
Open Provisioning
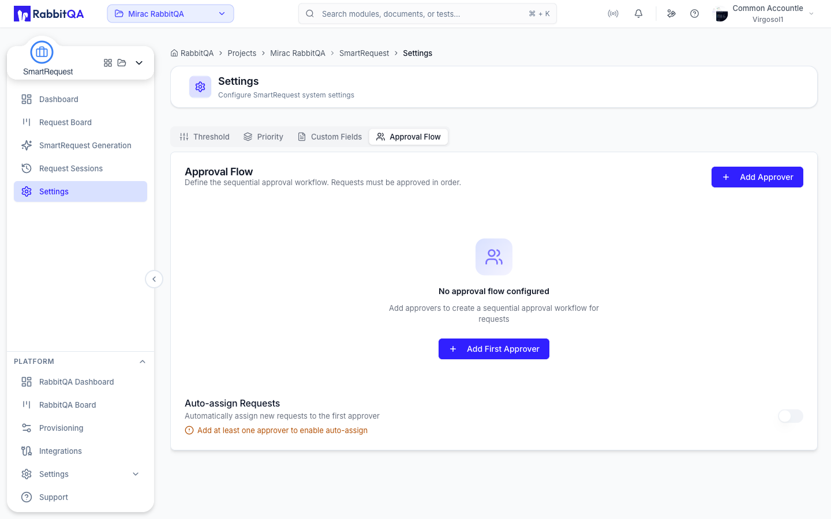point(80,428)
